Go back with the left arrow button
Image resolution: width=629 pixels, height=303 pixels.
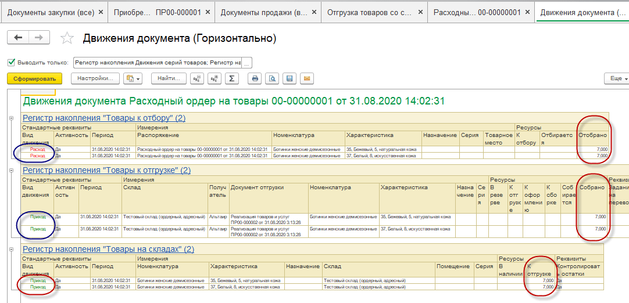[18, 38]
